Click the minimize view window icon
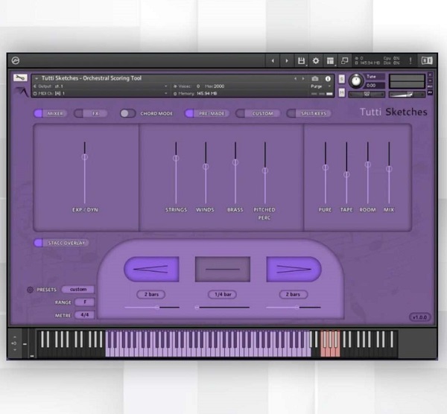The height and width of the screenshot is (414, 447). [344, 61]
